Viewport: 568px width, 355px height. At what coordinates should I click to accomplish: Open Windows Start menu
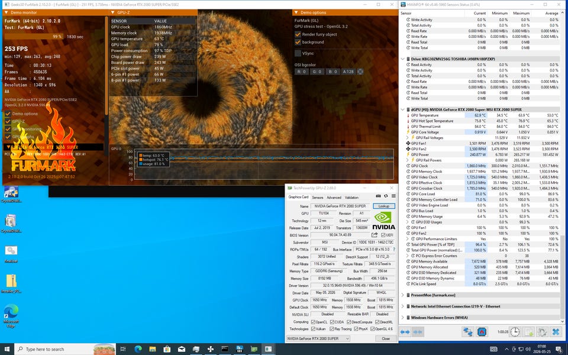point(7,349)
